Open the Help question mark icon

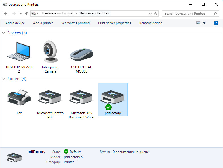coord(216,23)
